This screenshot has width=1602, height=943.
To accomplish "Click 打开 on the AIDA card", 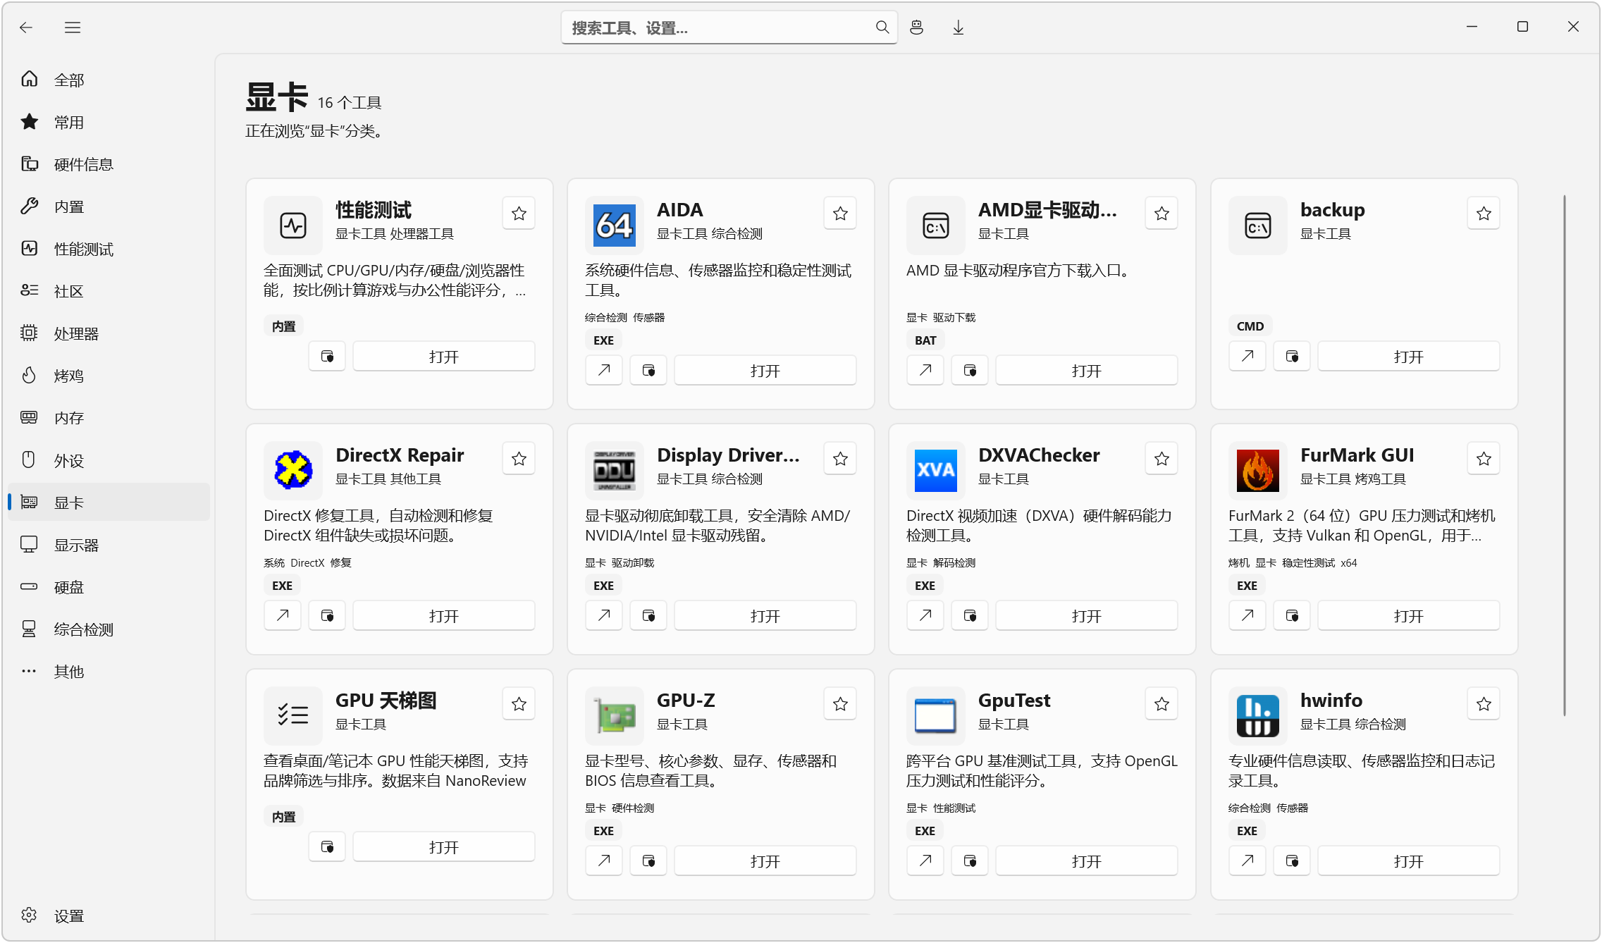I will [765, 371].
